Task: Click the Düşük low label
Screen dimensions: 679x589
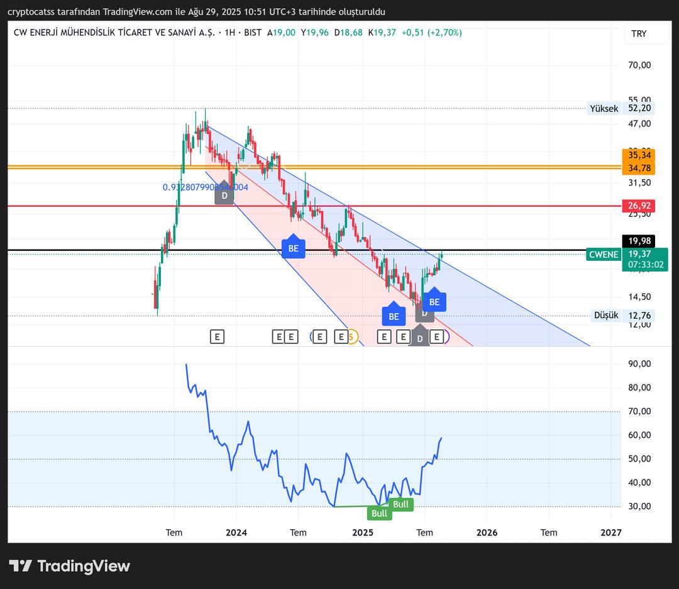Action: point(606,316)
